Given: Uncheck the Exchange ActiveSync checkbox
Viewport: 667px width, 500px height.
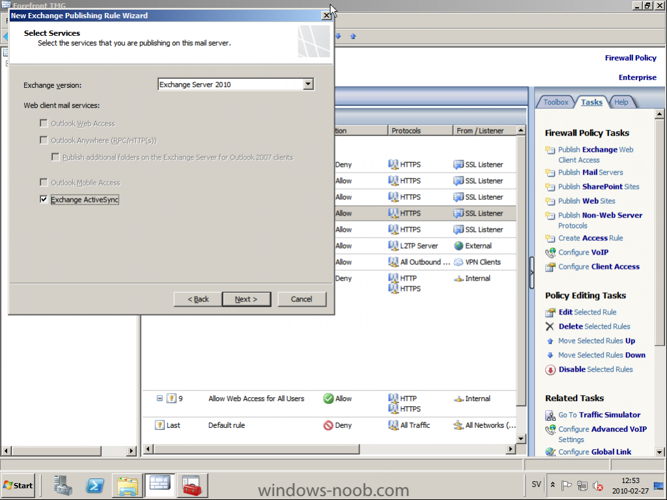Looking at the screenshot, I should pyautogui.click(x=44, y=199).
